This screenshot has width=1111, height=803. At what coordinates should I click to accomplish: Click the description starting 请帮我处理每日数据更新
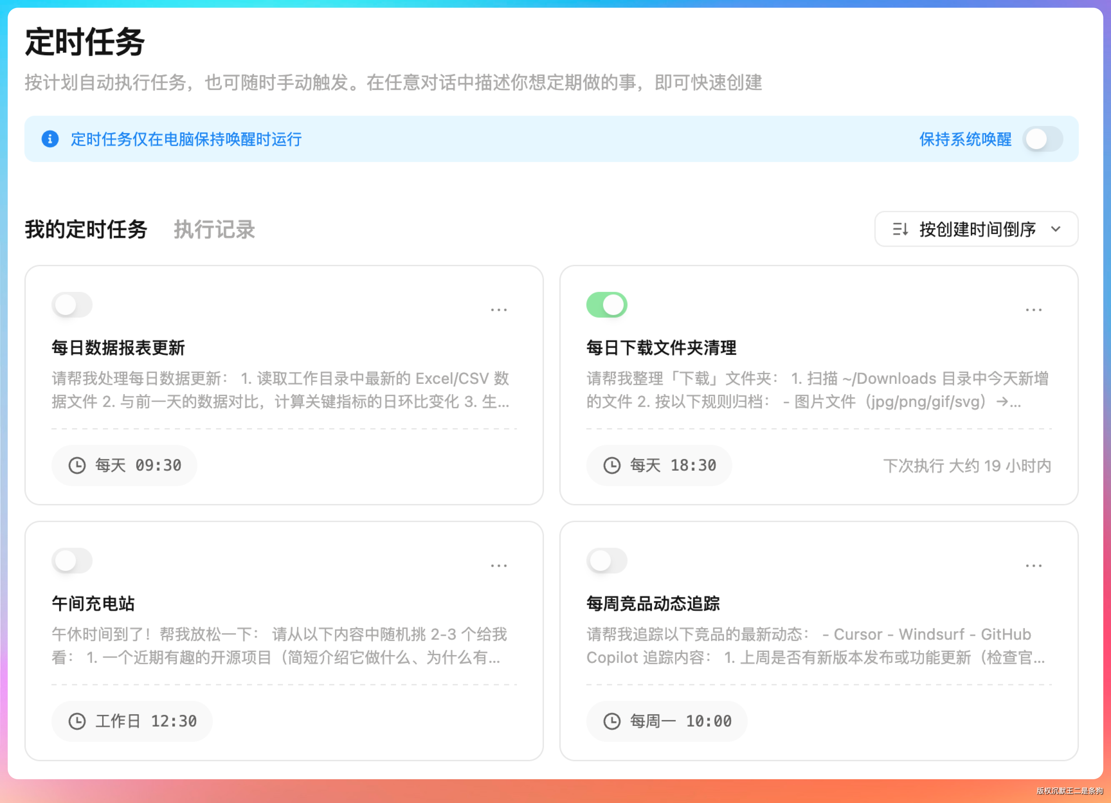(281, 390)
